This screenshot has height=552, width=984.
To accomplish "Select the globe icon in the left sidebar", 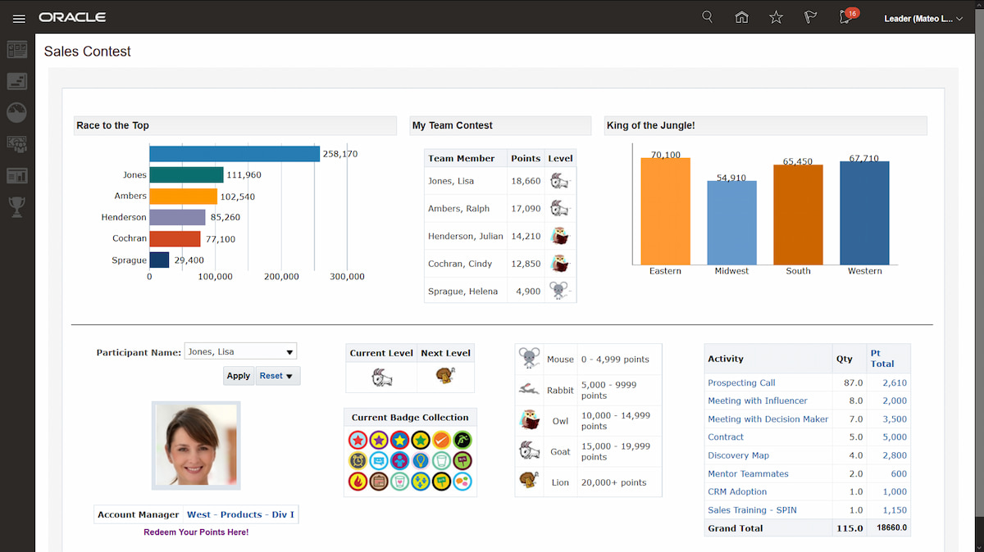I will click(x=17, y=112).
